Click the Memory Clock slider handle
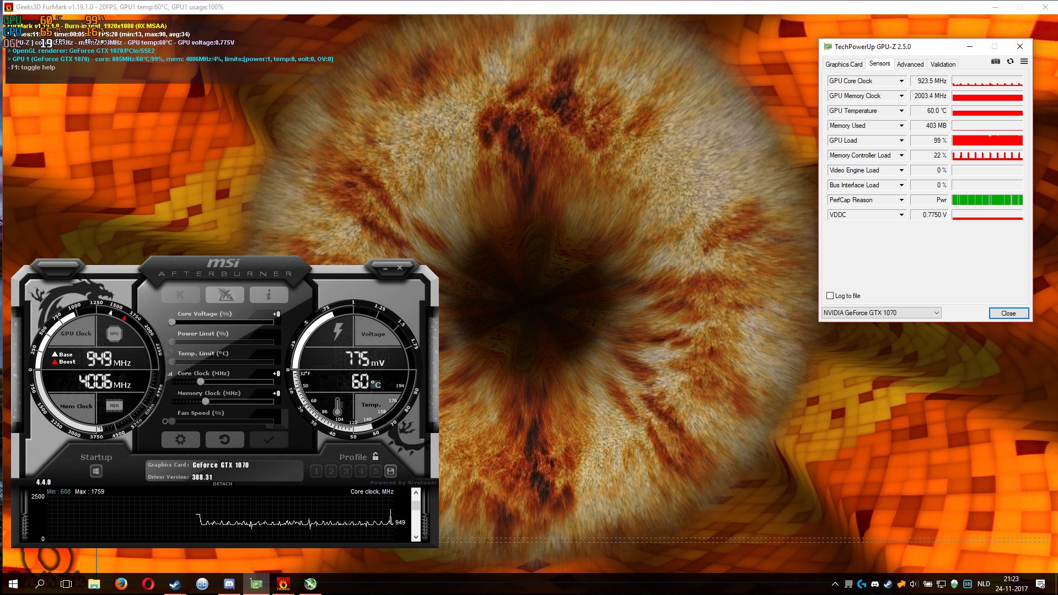This screenshot has height=595, width=1058. coord(206,402)
